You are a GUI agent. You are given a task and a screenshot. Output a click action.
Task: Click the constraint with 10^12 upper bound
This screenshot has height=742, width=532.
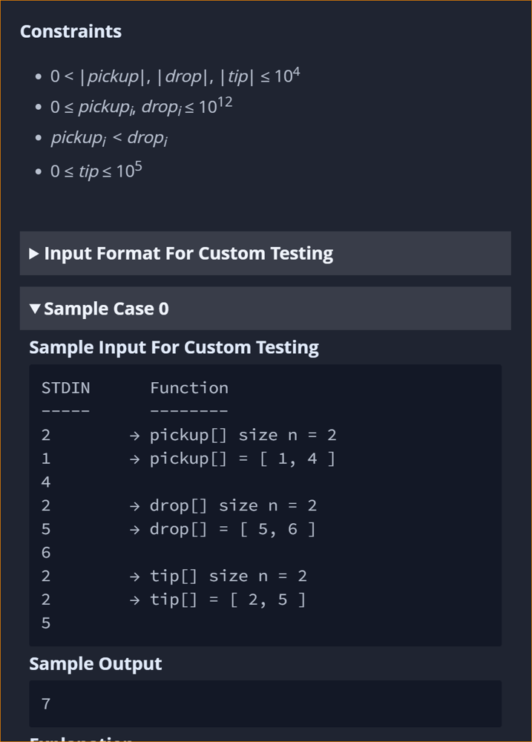tap(141, 106)
